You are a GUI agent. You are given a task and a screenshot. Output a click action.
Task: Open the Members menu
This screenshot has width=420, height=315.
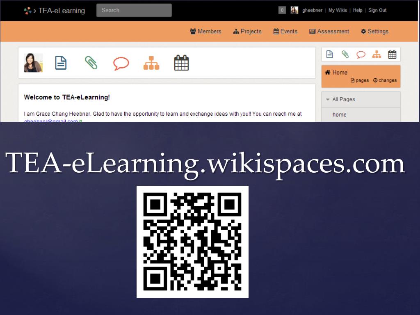pyautogui.click(x=205, y=31)
